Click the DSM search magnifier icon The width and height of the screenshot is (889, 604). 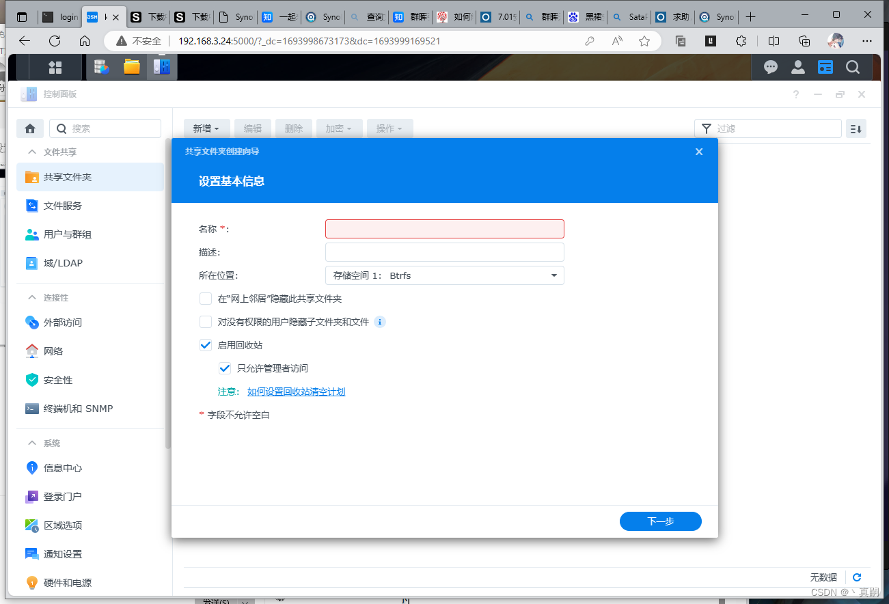(853, 67)
